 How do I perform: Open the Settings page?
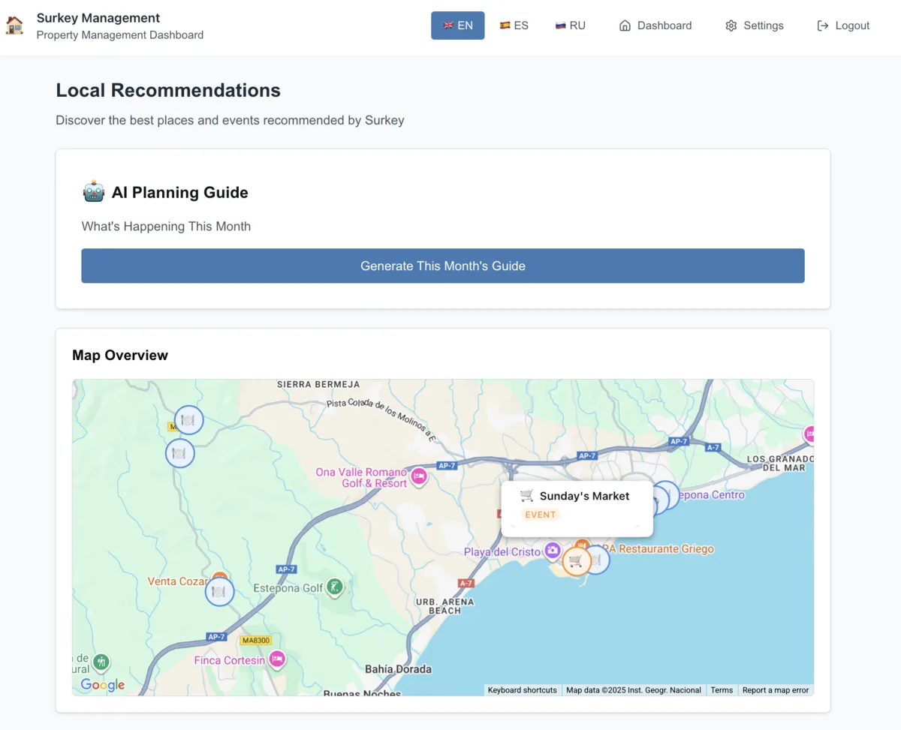pos(755,26)
